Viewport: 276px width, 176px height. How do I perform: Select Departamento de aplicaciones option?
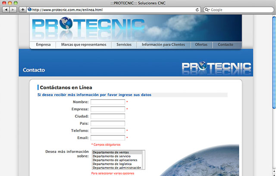pos(117,160)
